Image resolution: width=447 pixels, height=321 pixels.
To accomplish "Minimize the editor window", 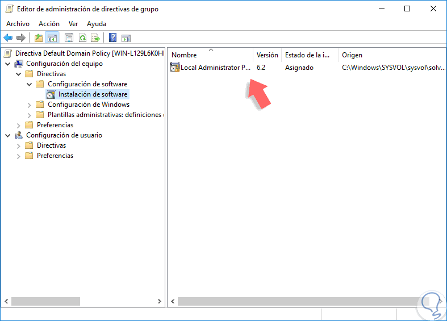I will 382,9.
